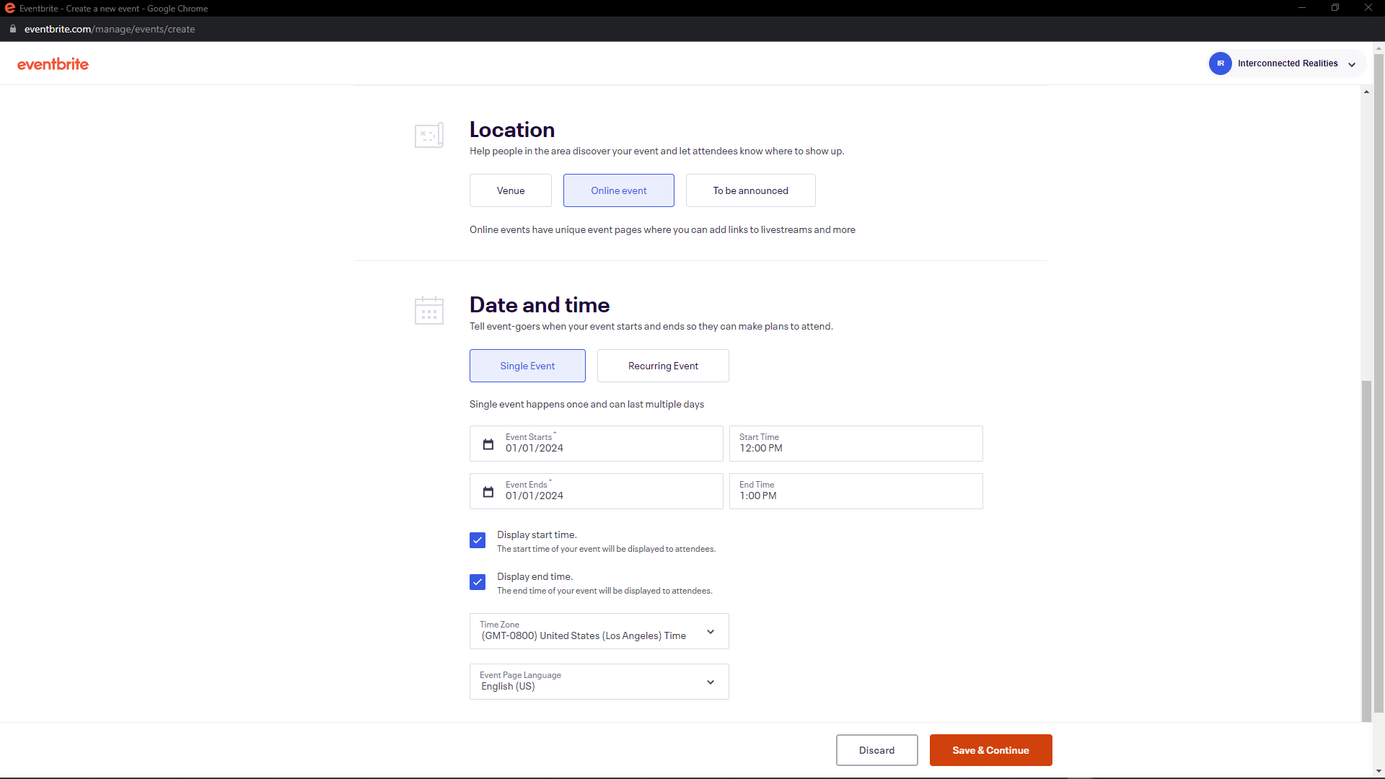Click the IR account avatar circle

[1220, 63]
